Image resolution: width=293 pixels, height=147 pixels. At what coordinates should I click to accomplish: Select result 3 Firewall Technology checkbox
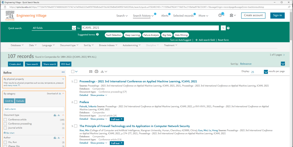(76, 126)
